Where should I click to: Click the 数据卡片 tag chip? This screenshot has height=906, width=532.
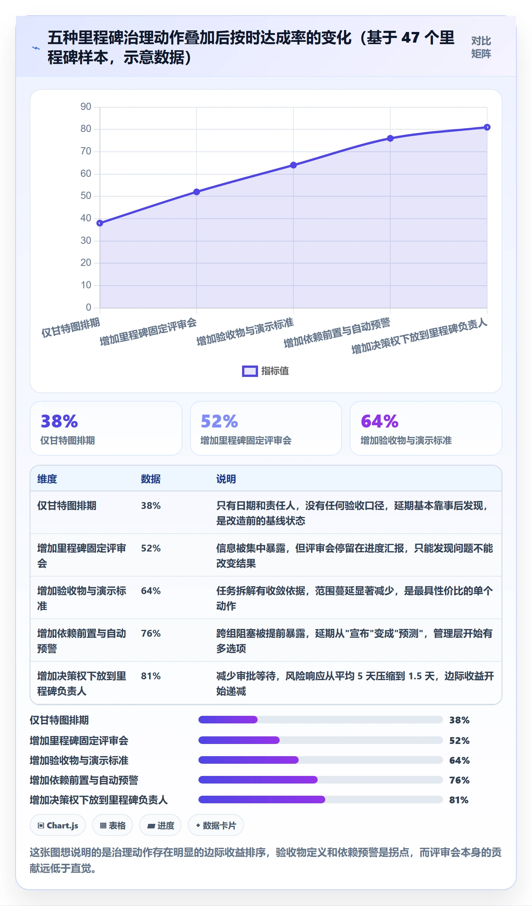click(x=216, y=825)
